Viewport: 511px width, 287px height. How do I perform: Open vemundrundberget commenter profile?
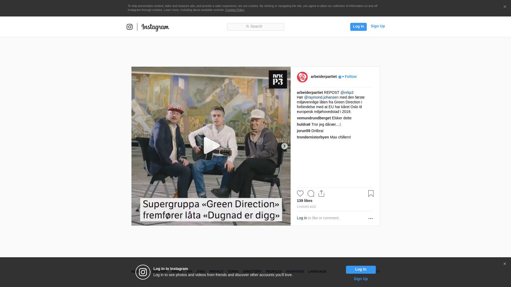[314, 118]
